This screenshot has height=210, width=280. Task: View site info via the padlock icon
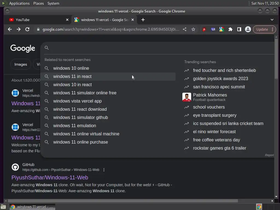click(38, 29)
